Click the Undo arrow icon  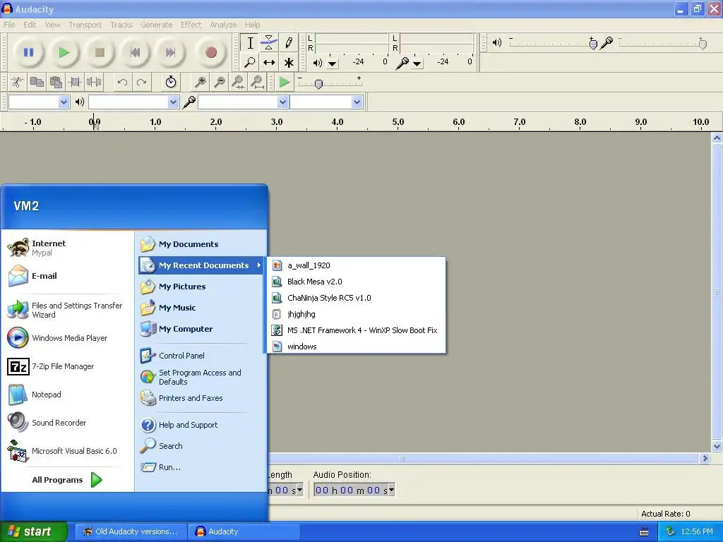click(x=122, y=83)
